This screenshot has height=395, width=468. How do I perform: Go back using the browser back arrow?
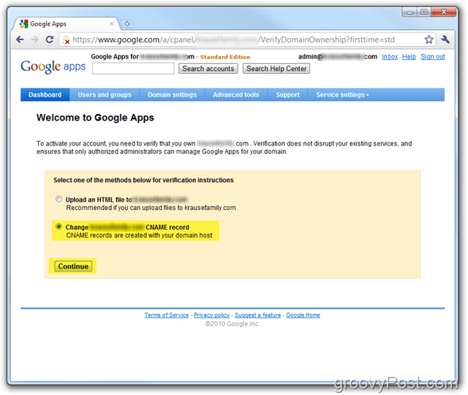(x=20, y=39)
